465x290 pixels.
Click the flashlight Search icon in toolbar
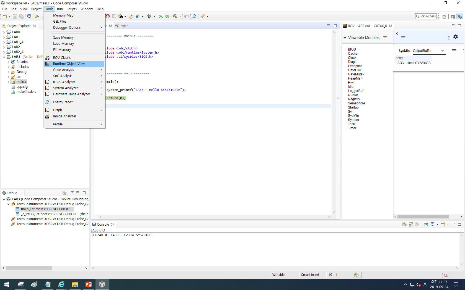(x=203, y=16)
